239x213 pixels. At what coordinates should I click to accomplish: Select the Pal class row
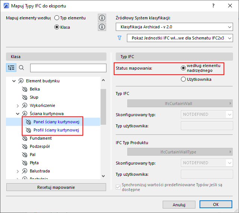[53, 155]
